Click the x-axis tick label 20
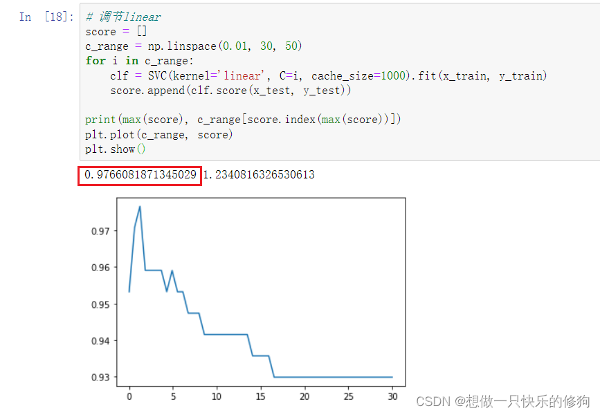This screenshot has width=600, height=415. (304, 396)
